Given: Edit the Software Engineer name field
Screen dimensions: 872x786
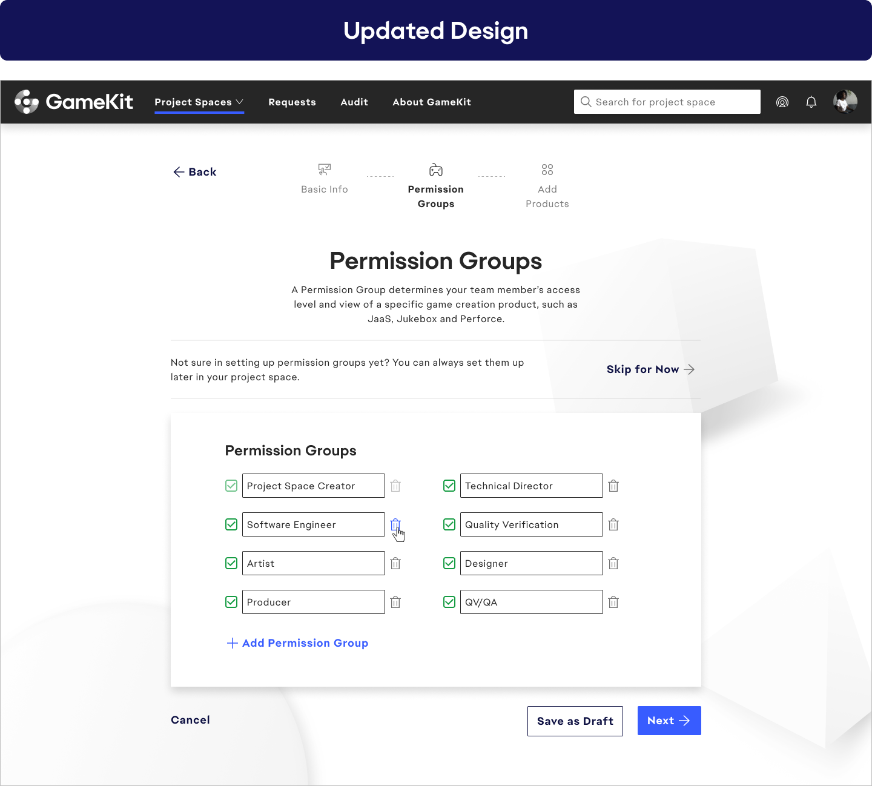Looking at the screenshot, I should pyautogui.click(x=314, y=524).
